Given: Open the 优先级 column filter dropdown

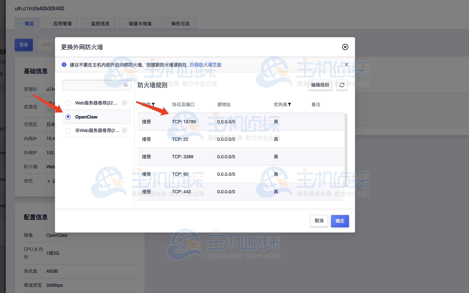Looking at the screenshot, I should (x=289, y=104).
